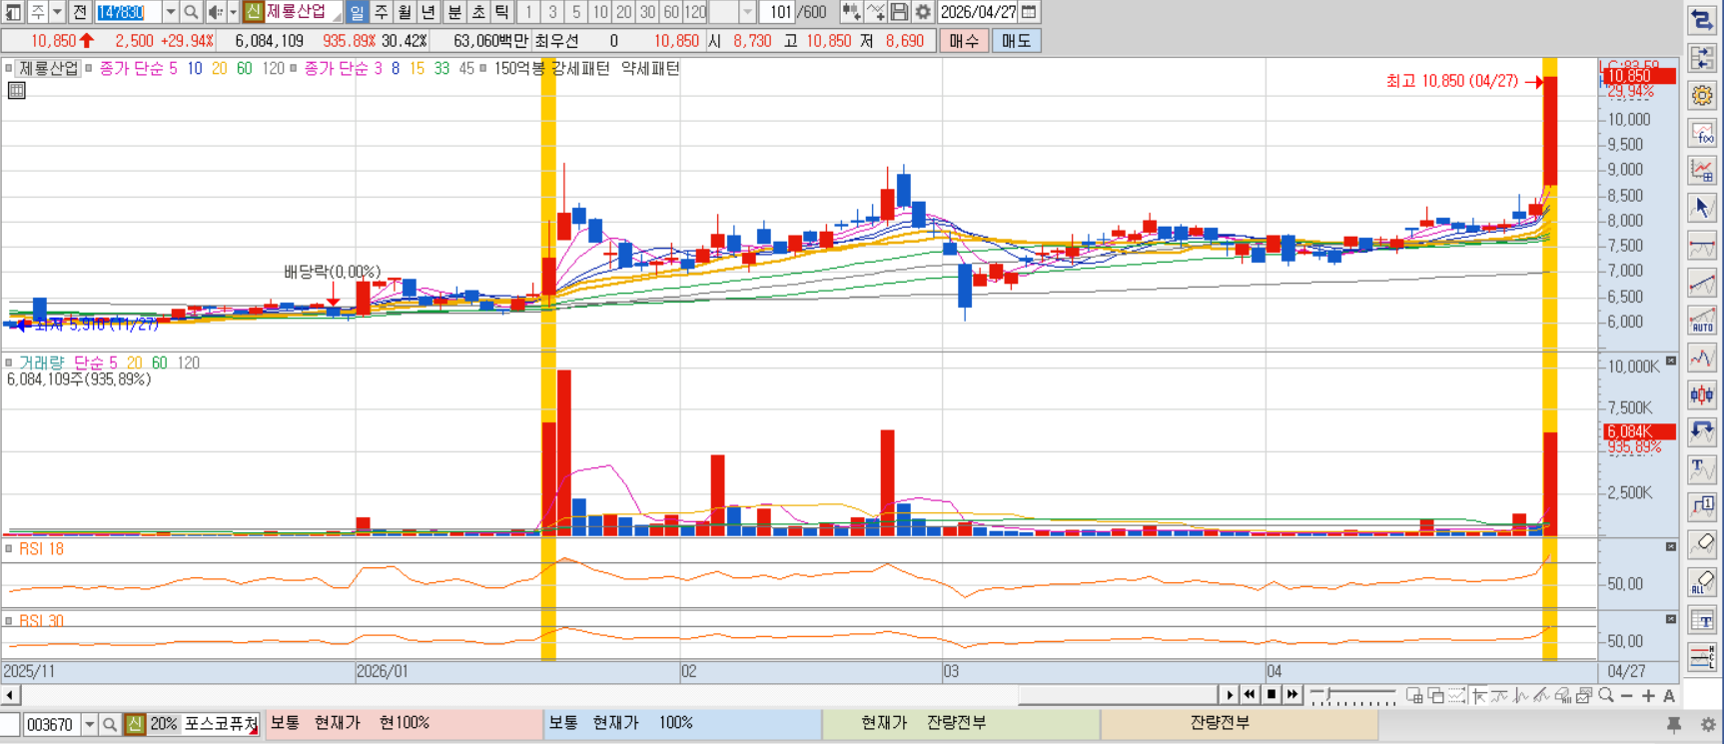Click the pin icon at bottom right
The image size is (1724, 744).
[x=1674, y=724]
